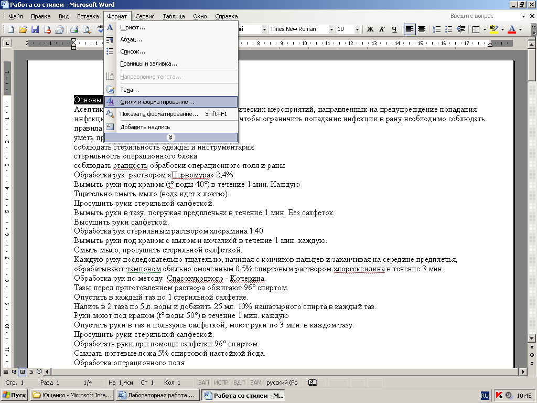Apply italic with the К button
The image size is (537, 403).
click(x=382, y=29)
